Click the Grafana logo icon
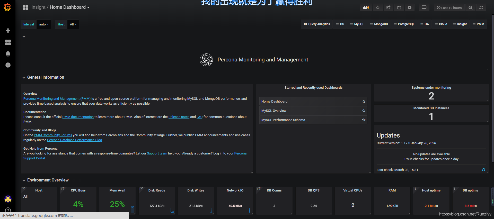This screenshot has height=219, width=494. click(7, 7)
